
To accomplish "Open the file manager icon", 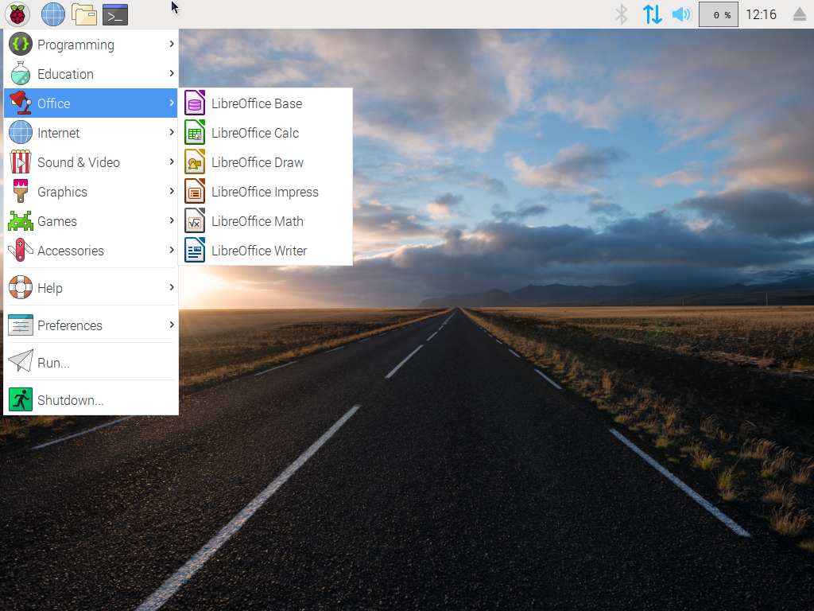I will (84, 14).
